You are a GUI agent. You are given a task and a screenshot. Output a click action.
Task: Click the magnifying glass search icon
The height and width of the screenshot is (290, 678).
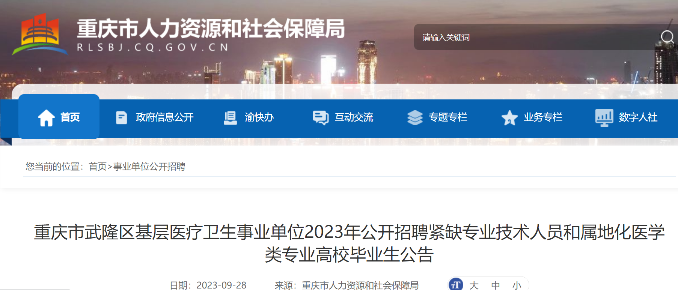click(x=667, y=37)
